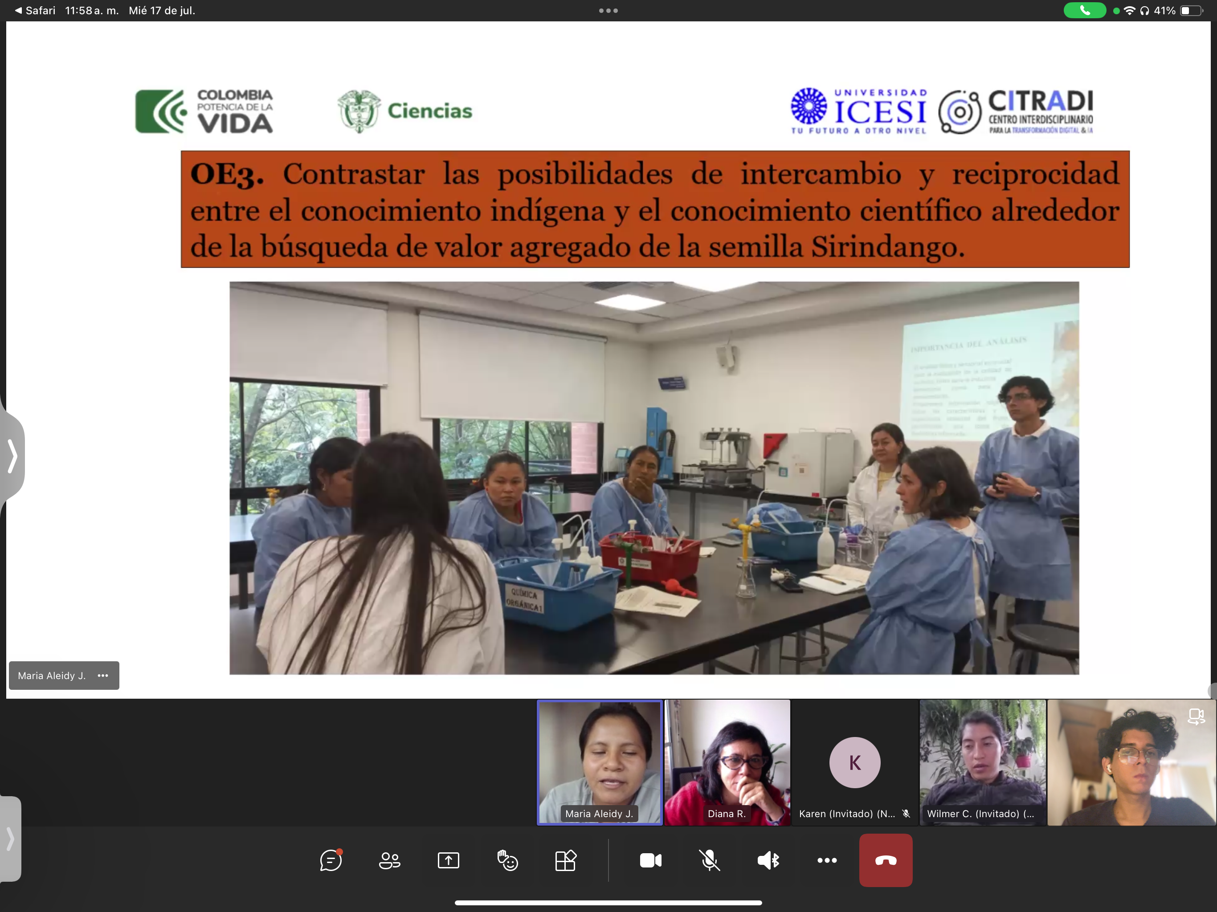Select Karen (Invitado) participant tile
Screen dimensions: 1217x912
(x=854, y=762)
